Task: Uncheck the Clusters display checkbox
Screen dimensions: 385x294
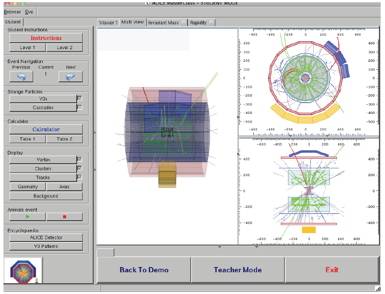Action: (x=79, y=168)
